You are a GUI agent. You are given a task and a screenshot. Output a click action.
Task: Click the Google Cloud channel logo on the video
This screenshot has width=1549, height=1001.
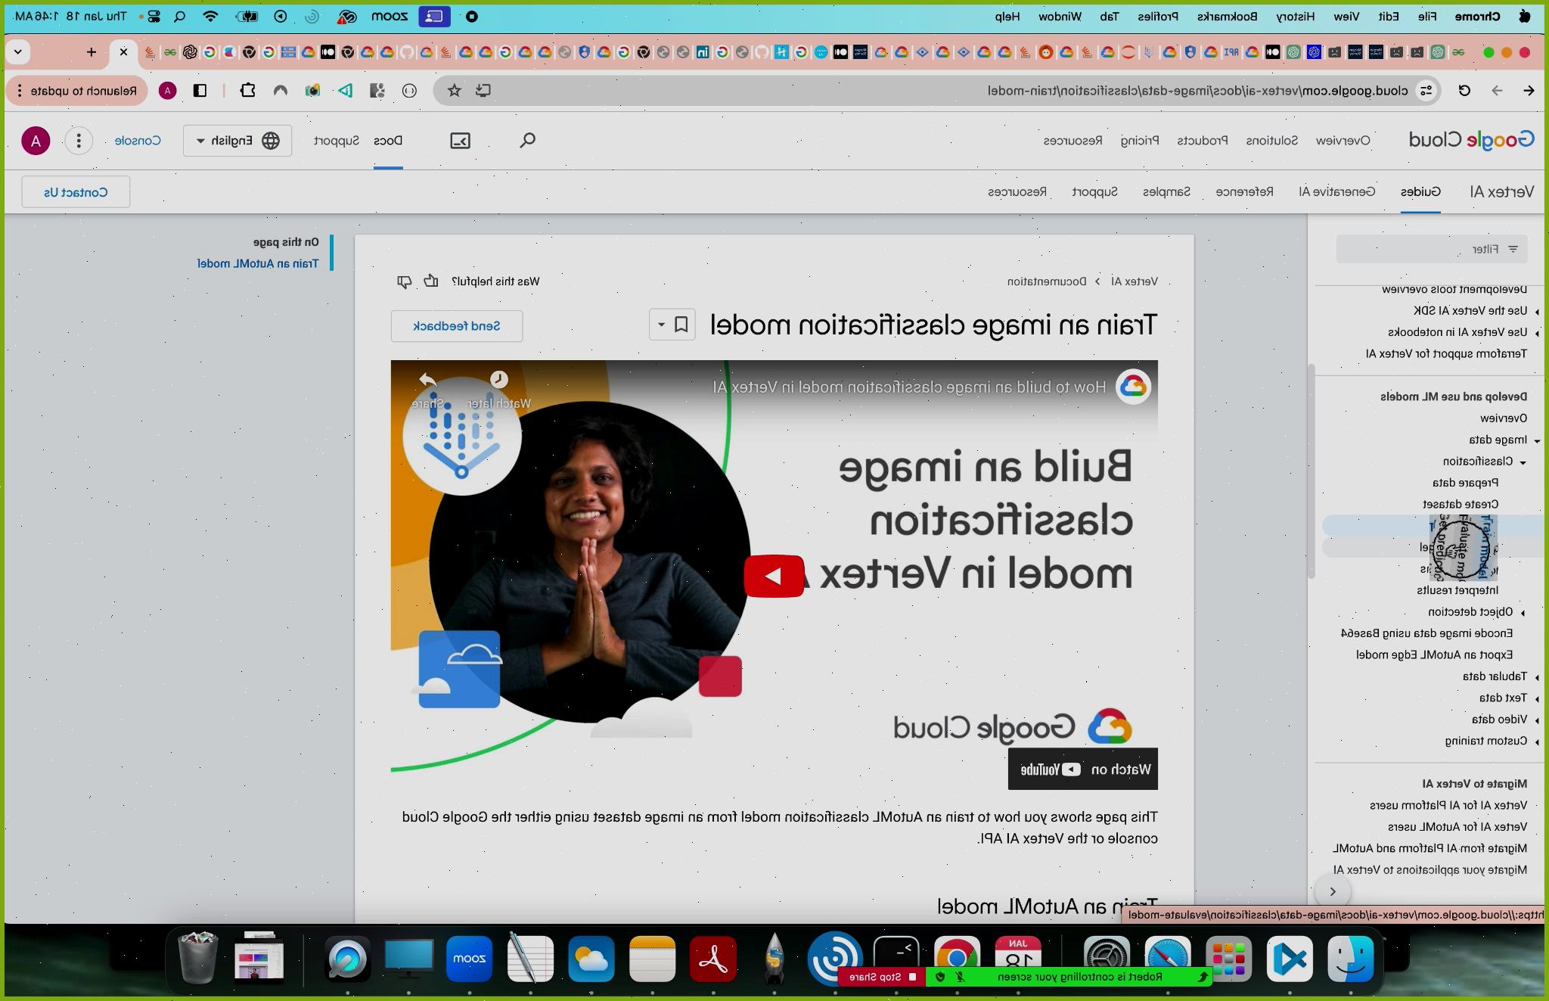point(1133,387)
